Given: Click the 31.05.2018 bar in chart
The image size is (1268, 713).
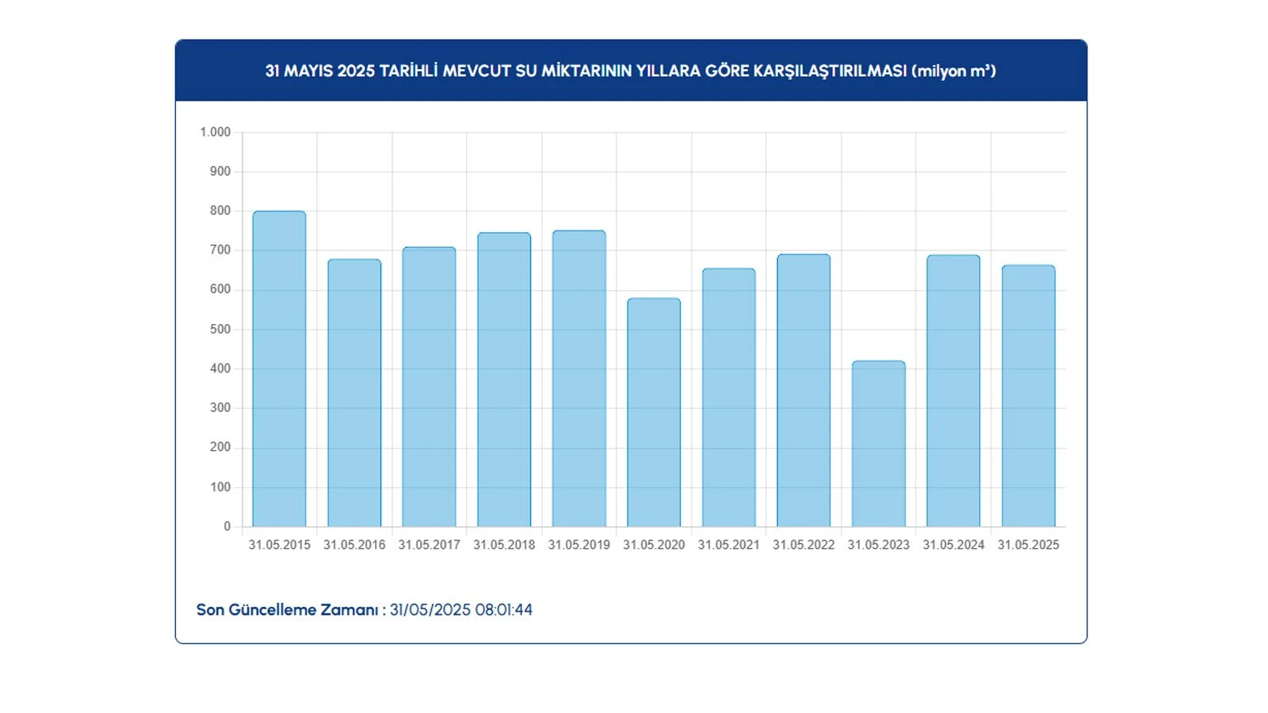Looking at the screenshot, I should point(504,379).
